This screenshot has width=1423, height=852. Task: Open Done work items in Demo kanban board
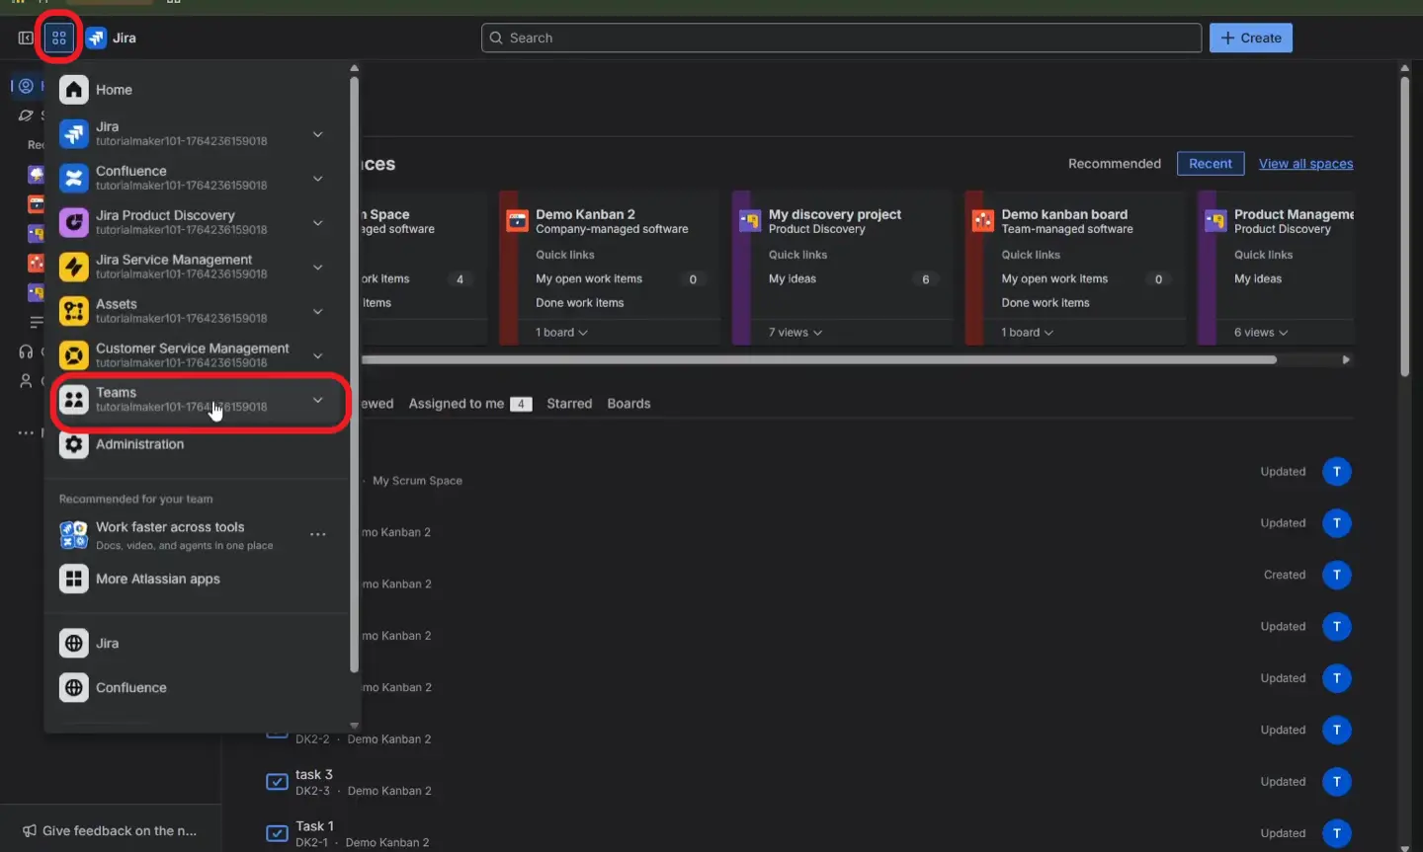pos(1046,303)
